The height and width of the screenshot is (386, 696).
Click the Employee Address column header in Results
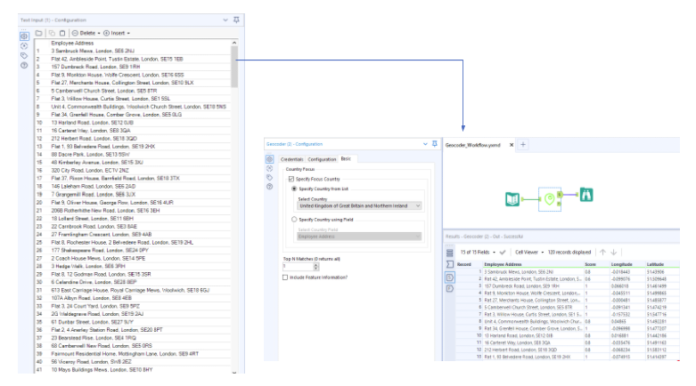pos(503,264)
